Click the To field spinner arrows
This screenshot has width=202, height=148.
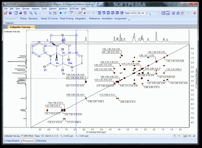(147, 13)
